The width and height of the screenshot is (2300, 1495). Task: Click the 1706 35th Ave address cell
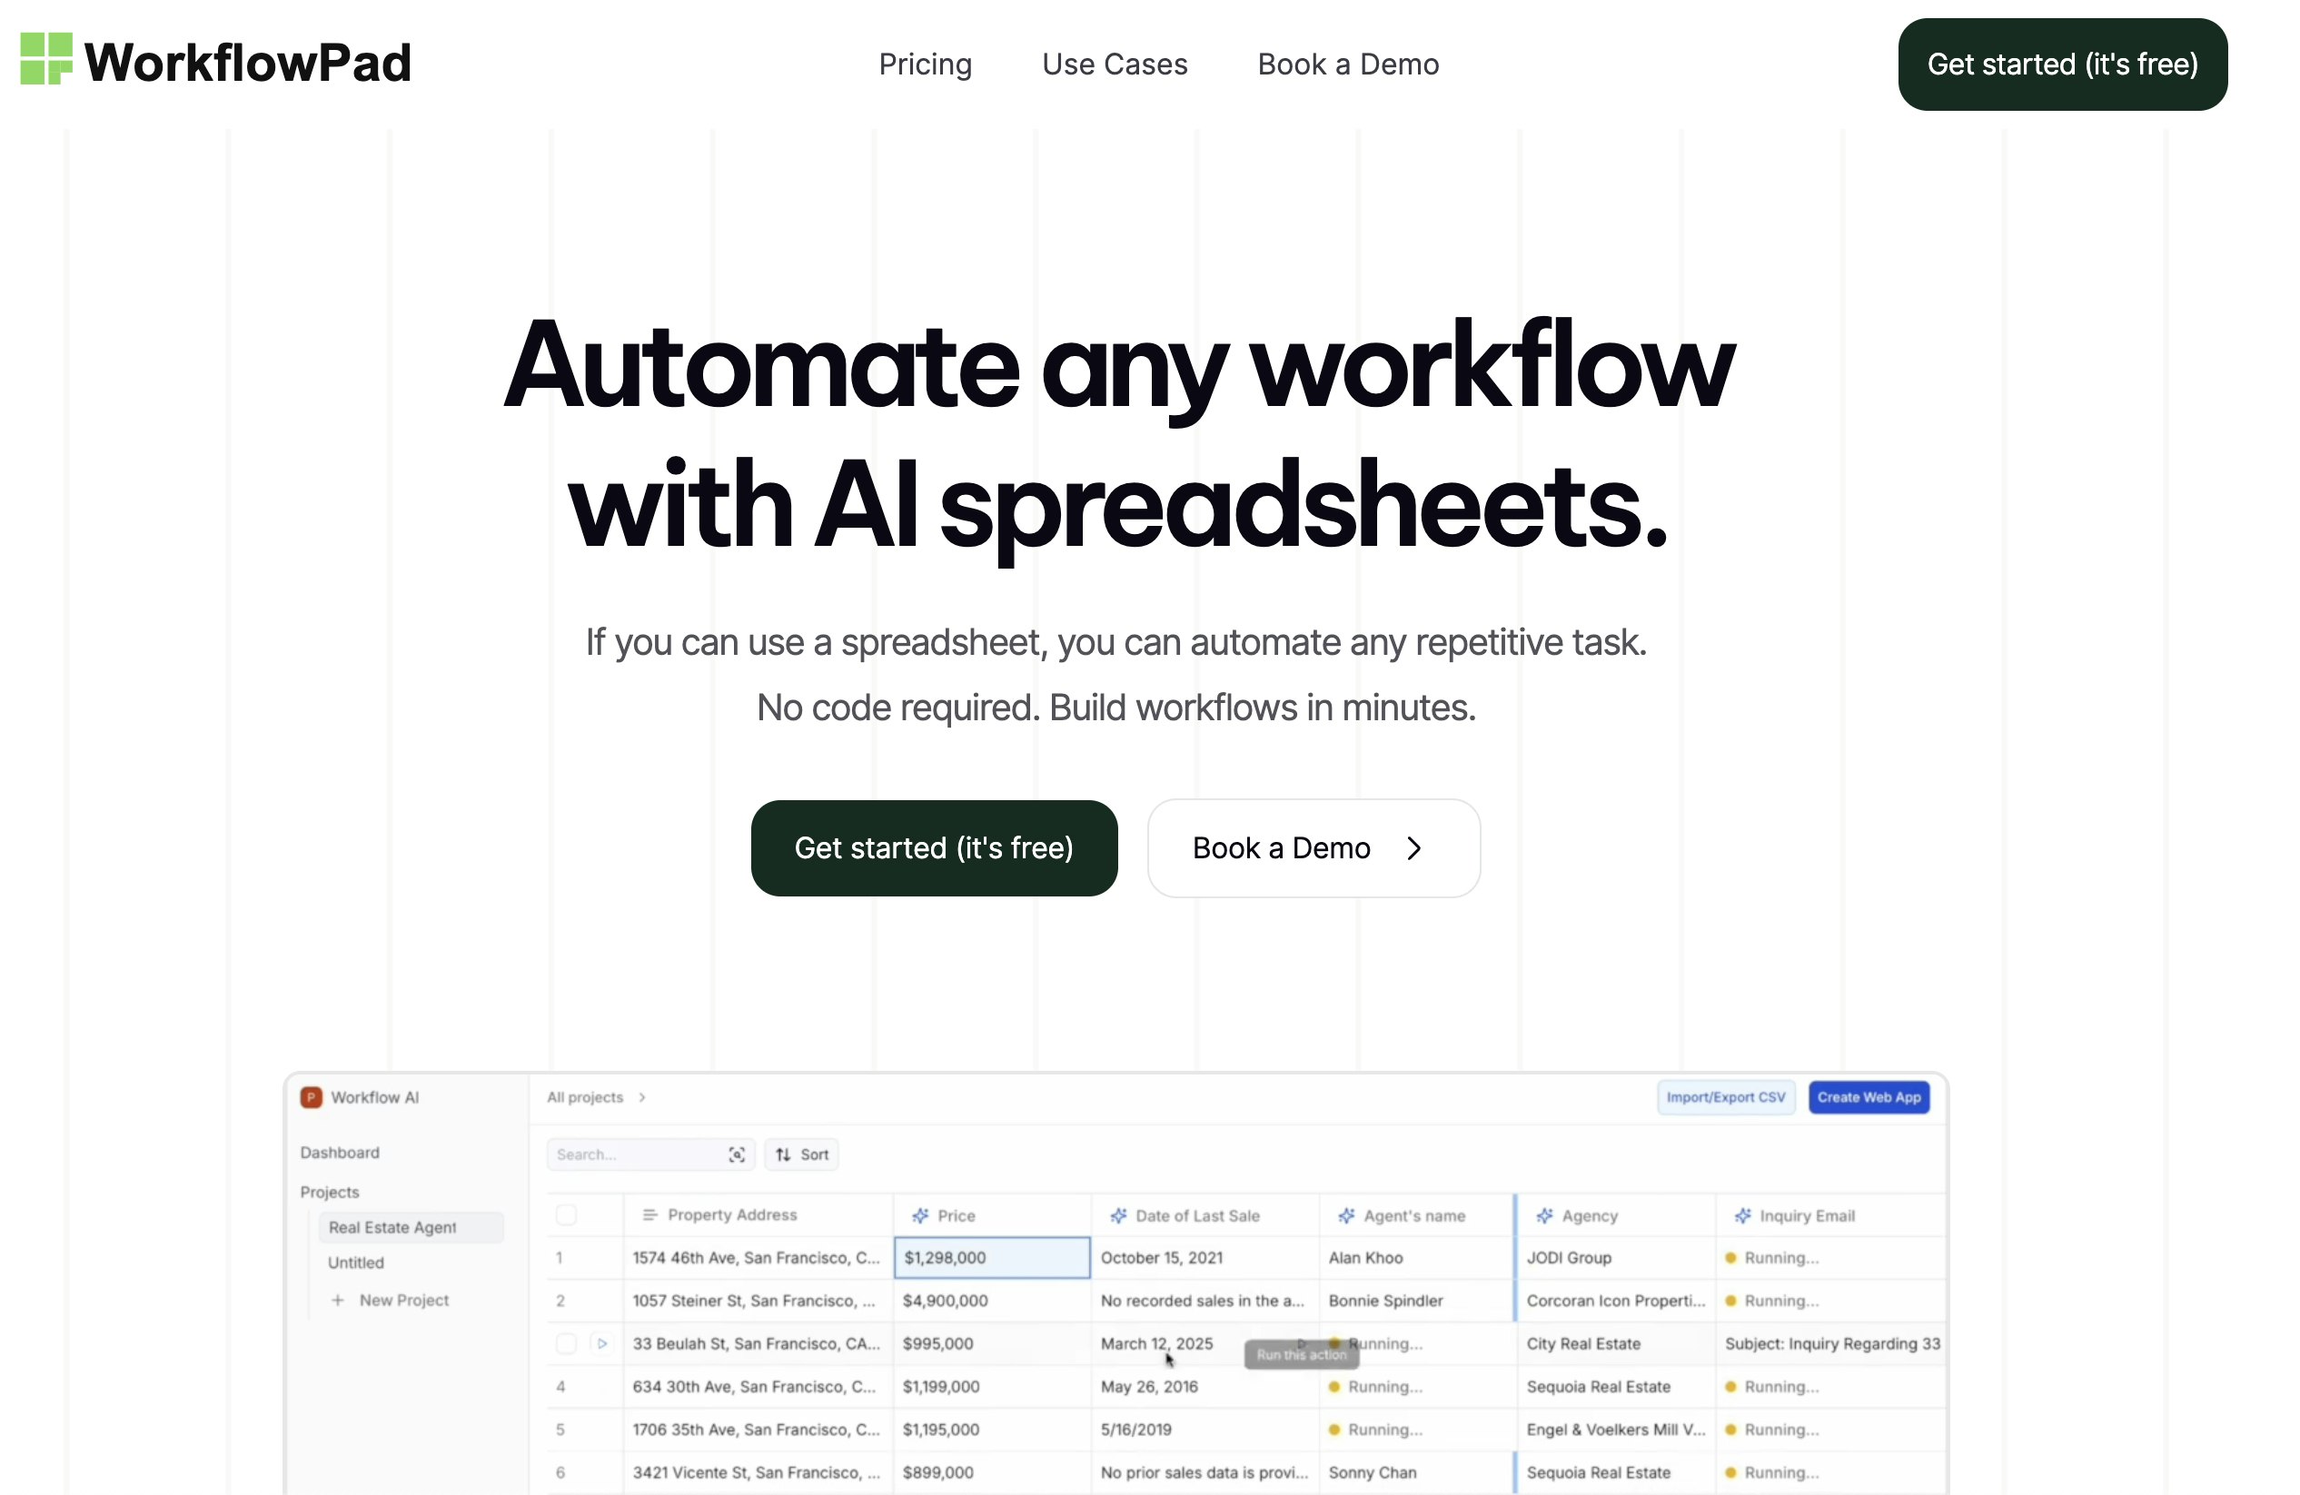(758, 1429)
